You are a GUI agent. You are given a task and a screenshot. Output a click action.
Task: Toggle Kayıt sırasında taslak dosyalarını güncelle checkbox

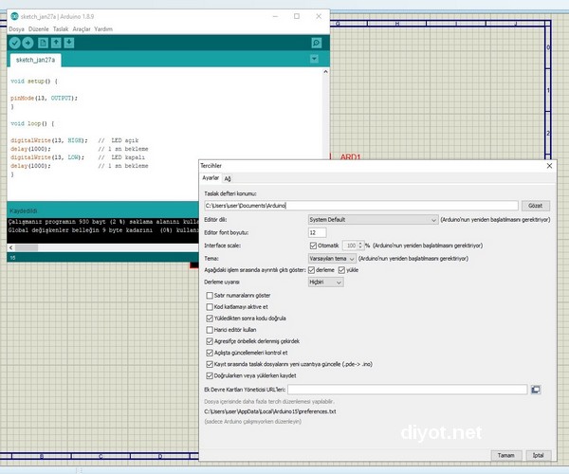(x=210, y=364)
